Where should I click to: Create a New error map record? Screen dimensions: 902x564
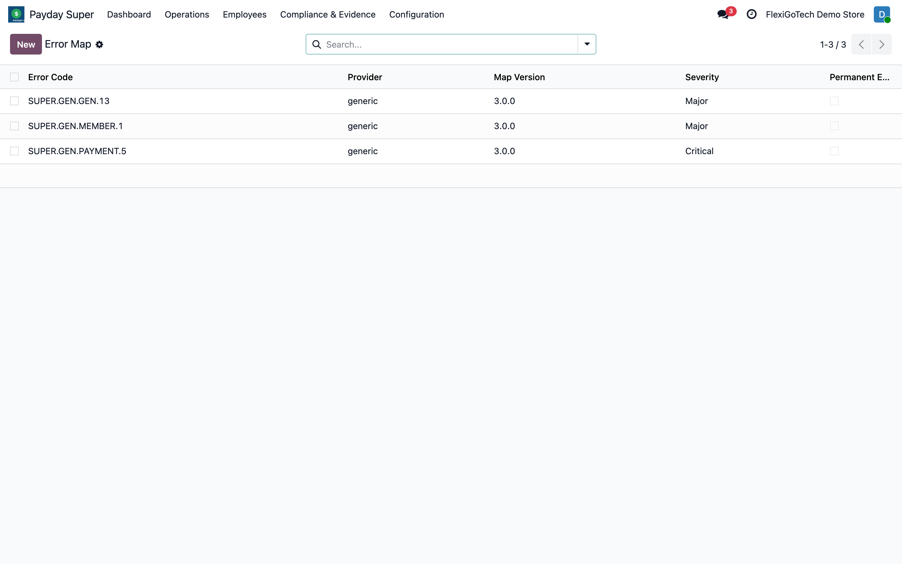pos(26,44)
